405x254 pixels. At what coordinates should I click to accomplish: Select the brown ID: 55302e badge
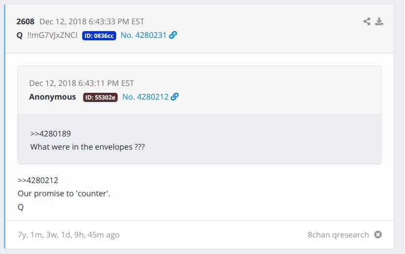[101, 97]
